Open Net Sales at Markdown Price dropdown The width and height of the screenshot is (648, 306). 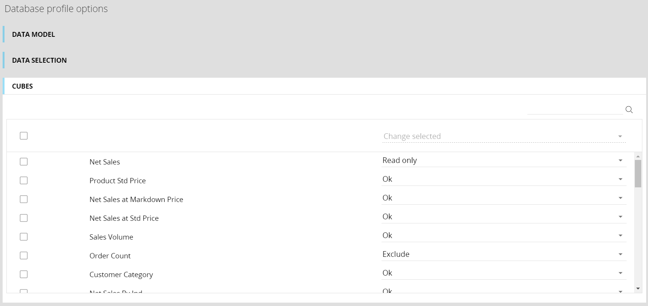[x=504, y=198]
